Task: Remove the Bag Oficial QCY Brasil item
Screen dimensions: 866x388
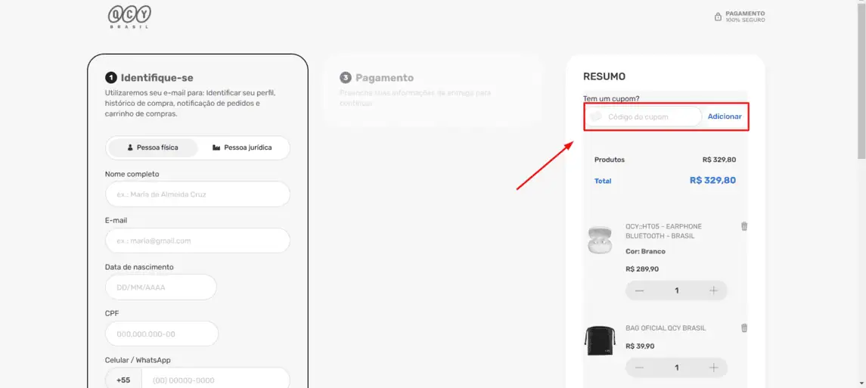Action: click(744, 327)
